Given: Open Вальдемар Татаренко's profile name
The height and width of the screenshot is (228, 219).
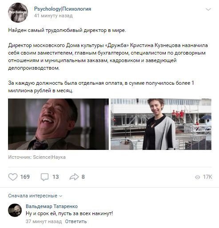Looking at the screenshot, I should (52, 206).
